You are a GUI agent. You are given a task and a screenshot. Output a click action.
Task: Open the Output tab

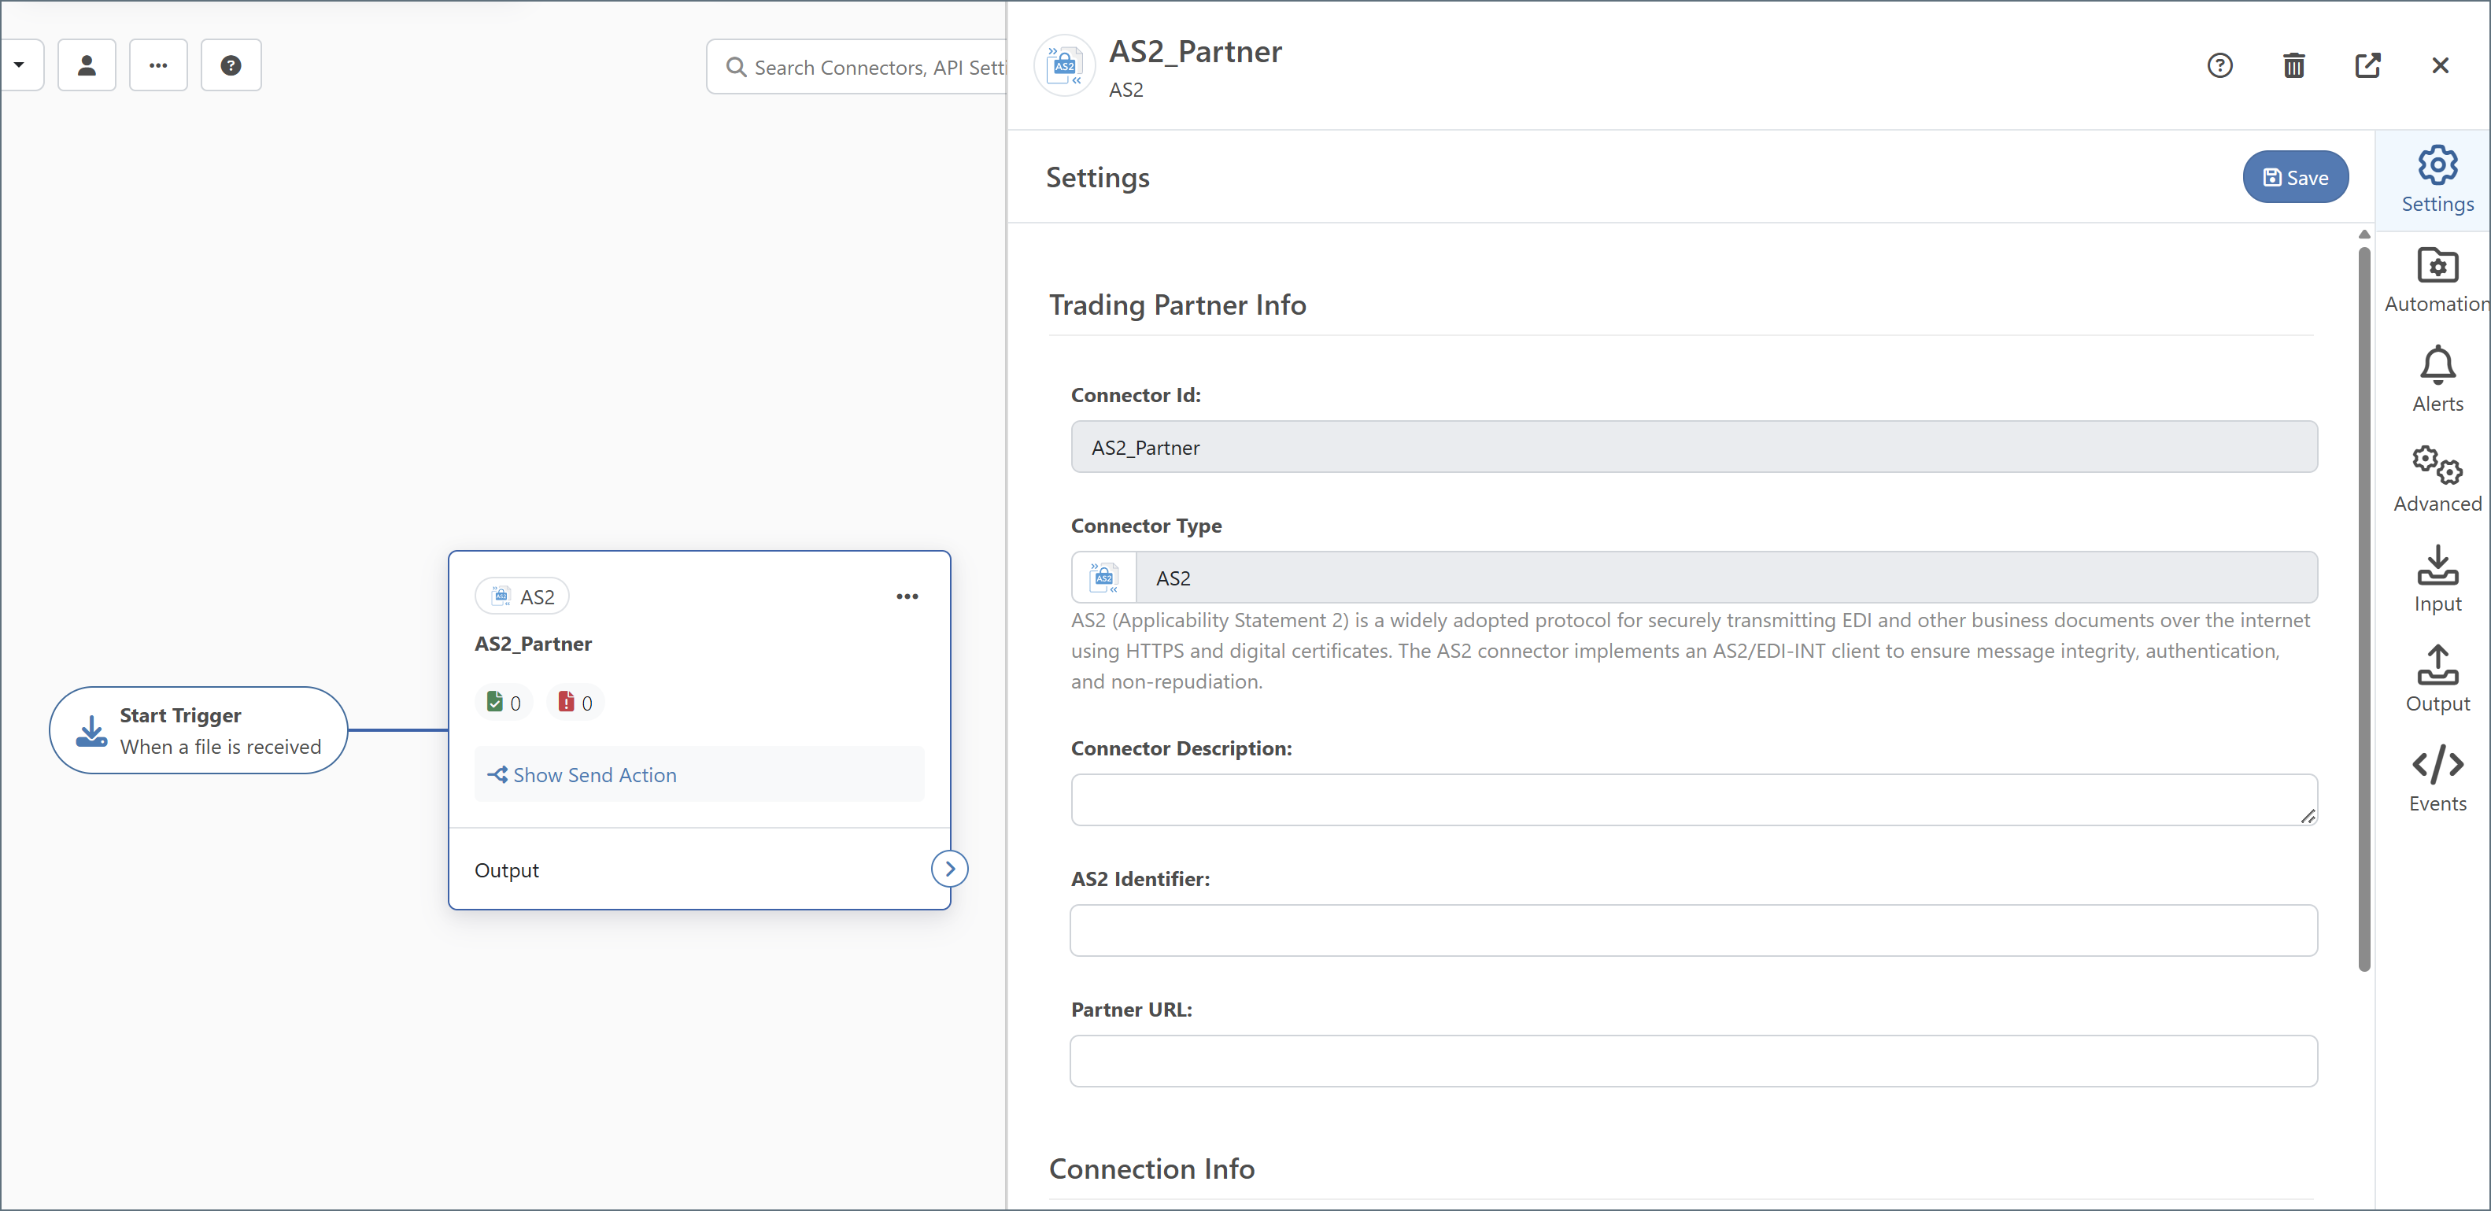[2436, 678]
